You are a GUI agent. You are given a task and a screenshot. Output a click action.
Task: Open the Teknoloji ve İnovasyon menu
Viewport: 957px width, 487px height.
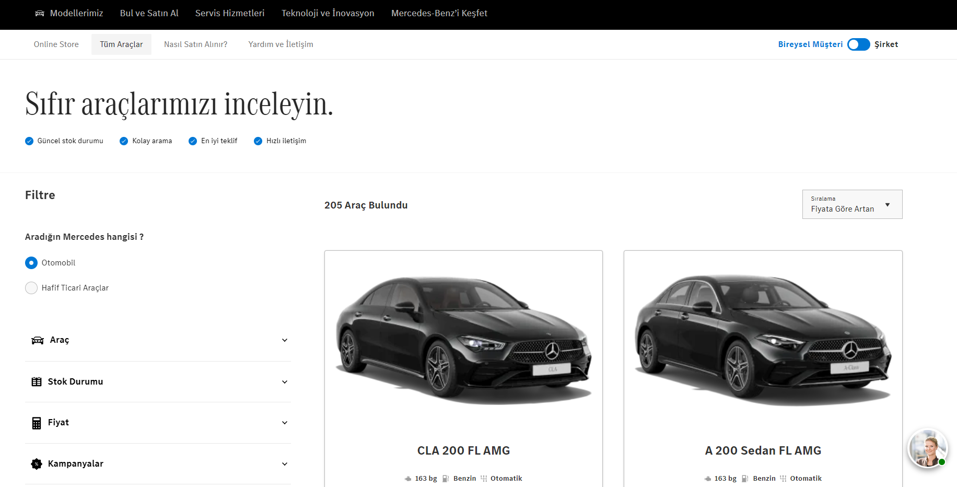coord(328,13)
